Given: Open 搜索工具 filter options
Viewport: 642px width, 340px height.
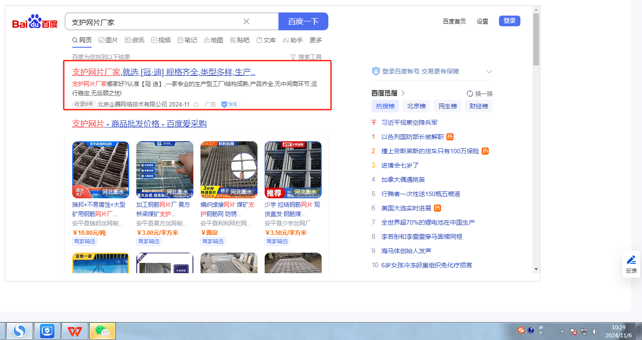Looking at the screenshot, I should (306, 57).
